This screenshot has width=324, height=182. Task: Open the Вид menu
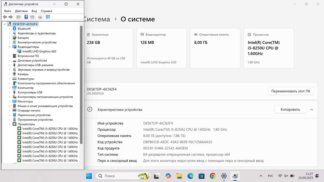pos(34,11)
